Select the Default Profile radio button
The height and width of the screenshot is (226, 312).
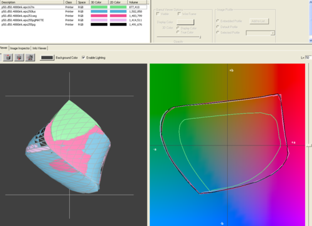point(218,27)
